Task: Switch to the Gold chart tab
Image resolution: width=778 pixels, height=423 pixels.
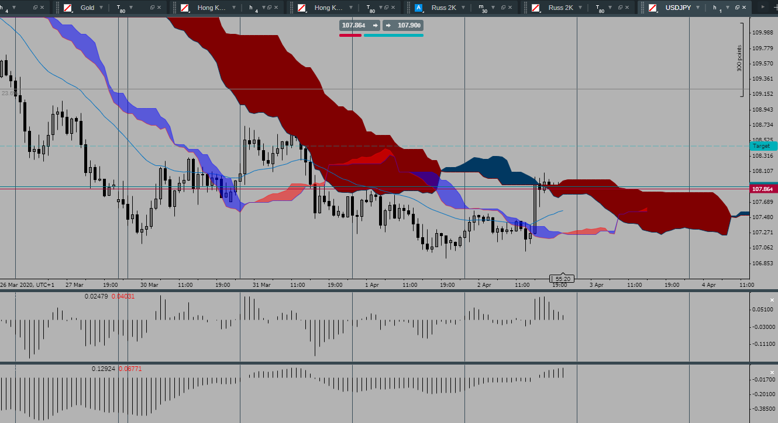Action: (87, 8)
